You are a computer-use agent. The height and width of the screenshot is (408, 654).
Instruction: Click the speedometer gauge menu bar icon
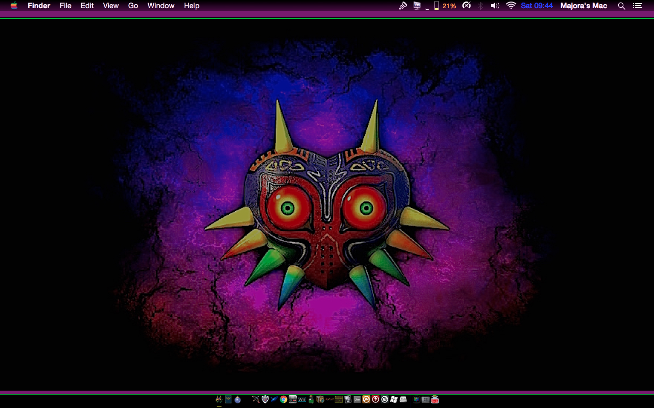click(x=466, y=6)
